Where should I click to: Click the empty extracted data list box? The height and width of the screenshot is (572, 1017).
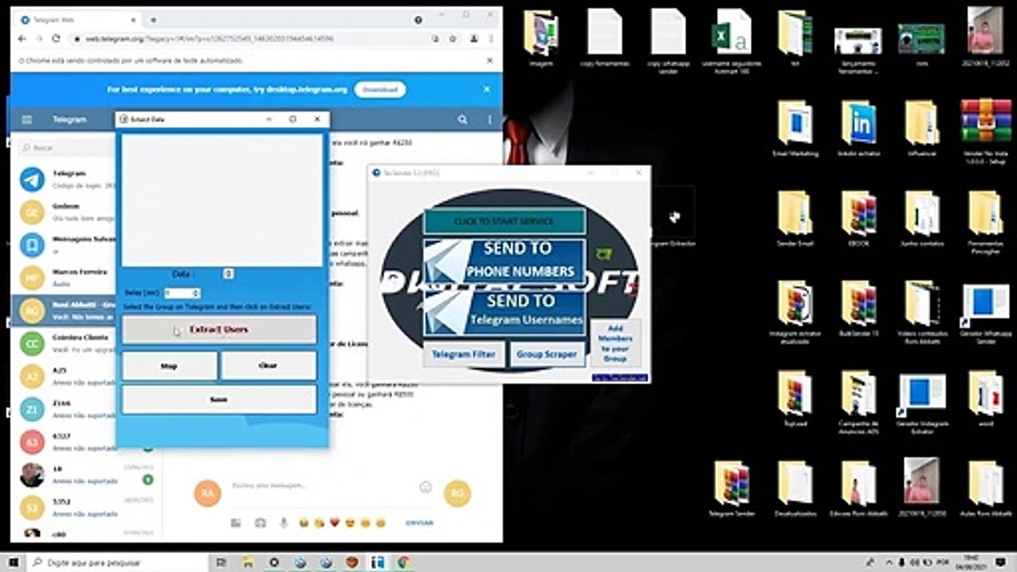click(x=222, y=200)
